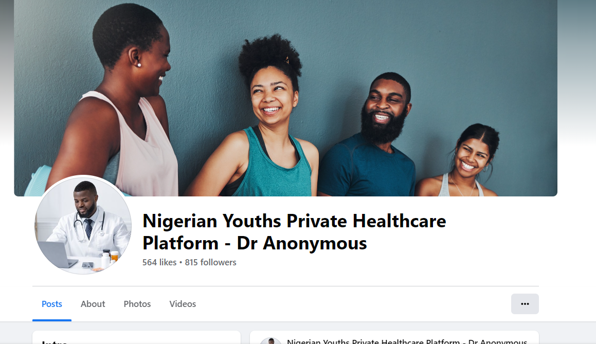Open the post author page name link
Image resolution: width=596 pixels, height=344 pixels.
(x=407, y=341)
